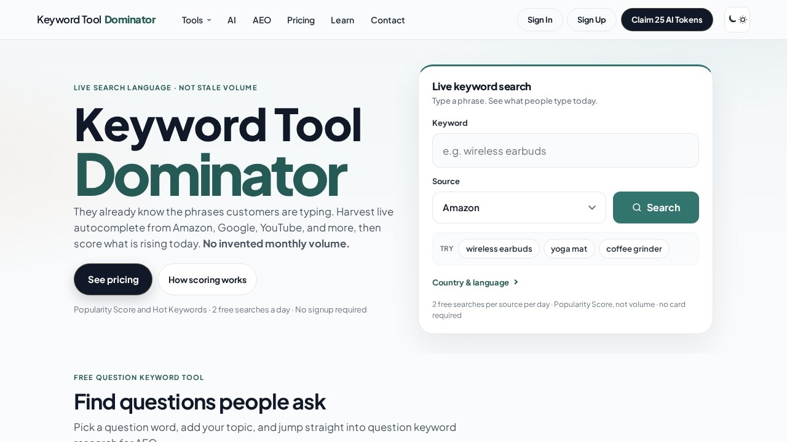The width and height of the screenshot is (787, 442).
Task: Expand Country & language options
Action: pyautogui.click(x=476, y=282)
